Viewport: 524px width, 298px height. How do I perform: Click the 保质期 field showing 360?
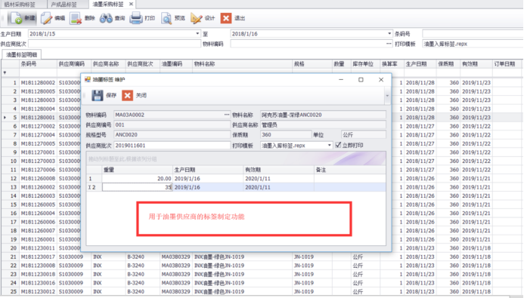coord(285,135)
